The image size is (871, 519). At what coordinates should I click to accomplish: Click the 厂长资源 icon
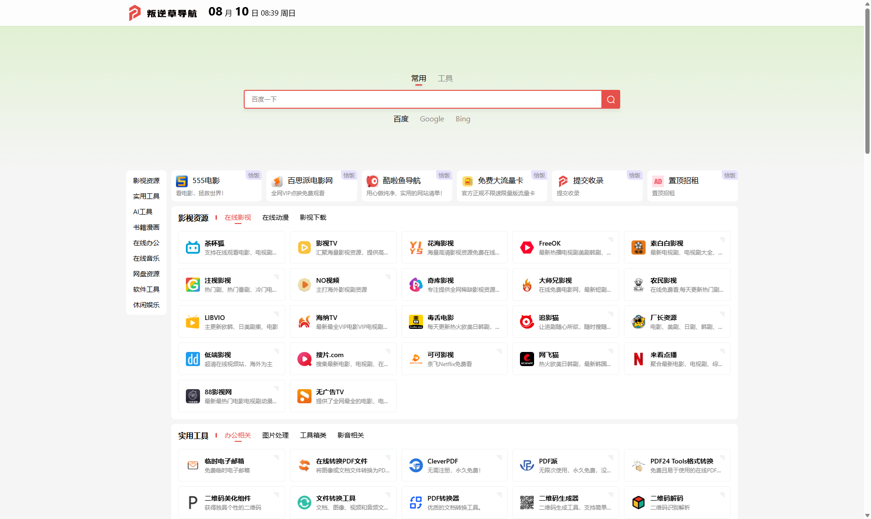point(639,322)
